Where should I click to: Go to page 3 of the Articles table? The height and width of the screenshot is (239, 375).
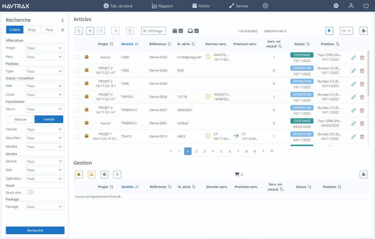tap(204, 151)
